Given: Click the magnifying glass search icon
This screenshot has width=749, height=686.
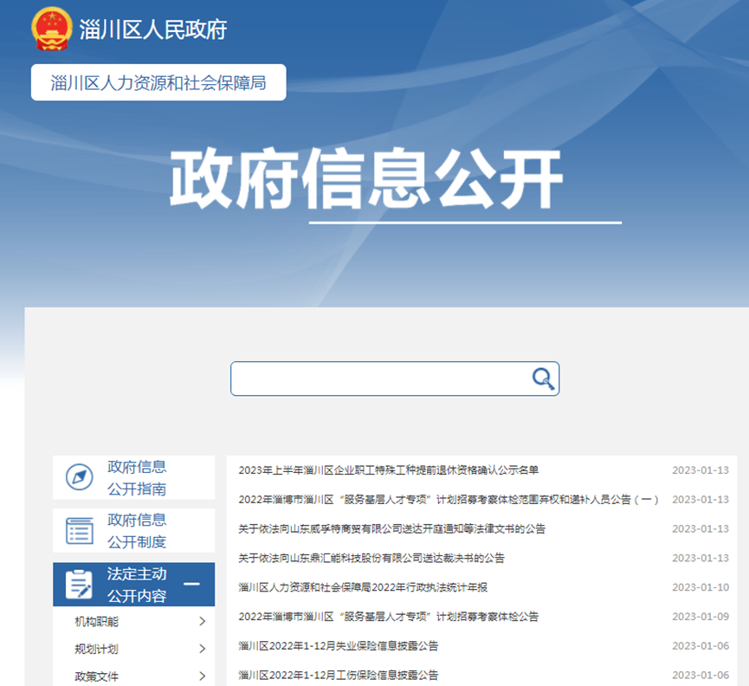Looking at the screenshot, I should pyautogui.click(x=543, y=379).
